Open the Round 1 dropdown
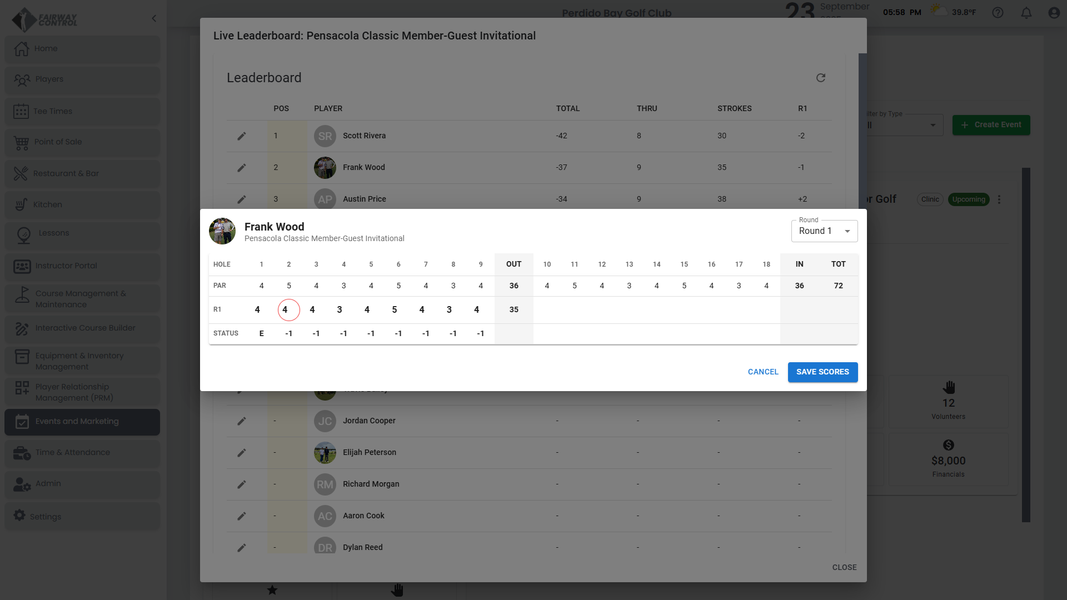The width and height of the screenshot is (1067, 600). coord(824,231)
